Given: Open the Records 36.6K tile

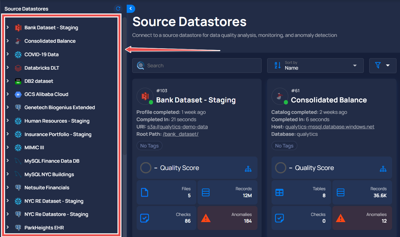Looking at the screenshot, I should (x=362, y=192).
